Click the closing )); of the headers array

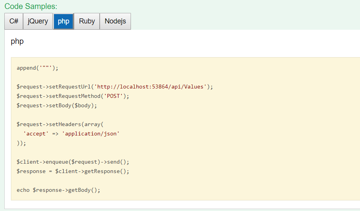[x=21, y=143]
